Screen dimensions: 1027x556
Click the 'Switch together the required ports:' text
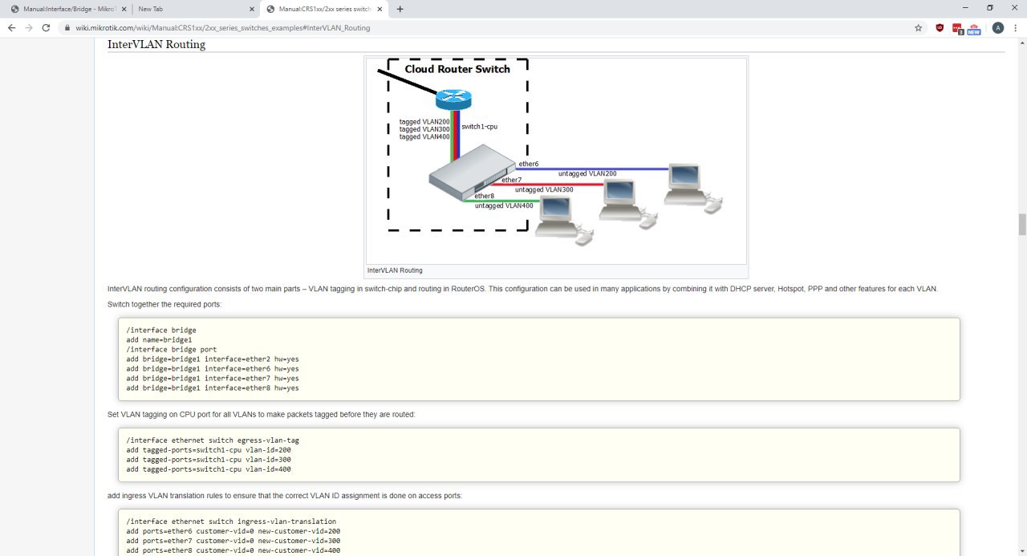point(164,305)
